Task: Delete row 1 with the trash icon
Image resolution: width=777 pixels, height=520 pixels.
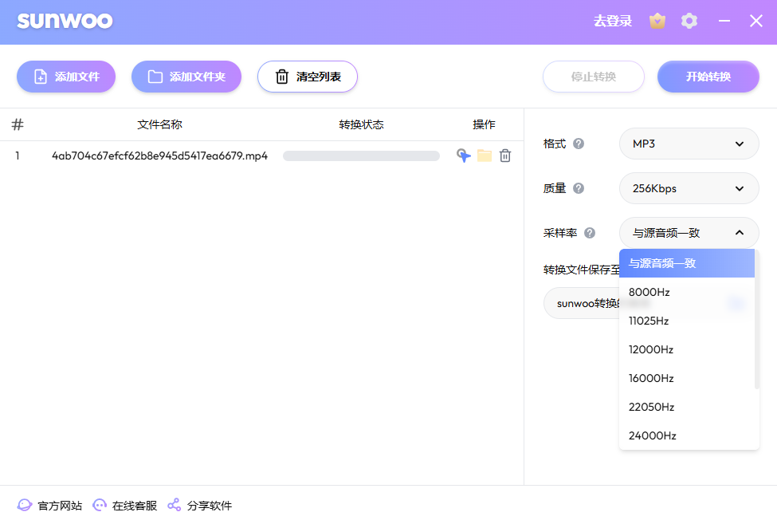Action: pos(505,156)
